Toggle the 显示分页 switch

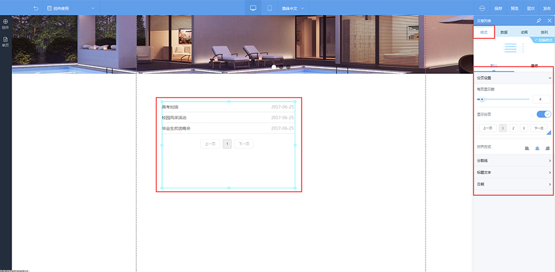coord(544,114)
